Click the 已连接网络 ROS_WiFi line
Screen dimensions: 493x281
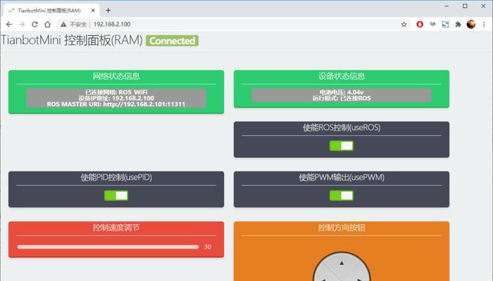tap(116, 92)
